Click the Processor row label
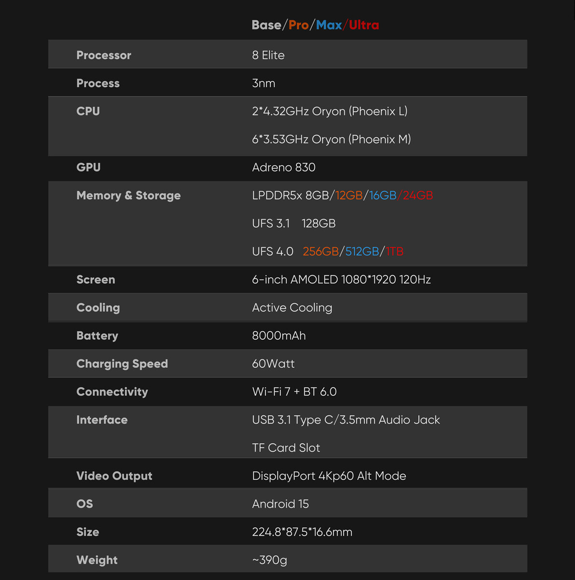The image size is (575, 580). 103,55
